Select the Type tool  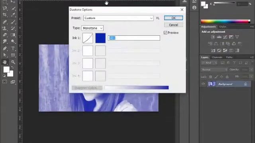click(x=13, y=48)
